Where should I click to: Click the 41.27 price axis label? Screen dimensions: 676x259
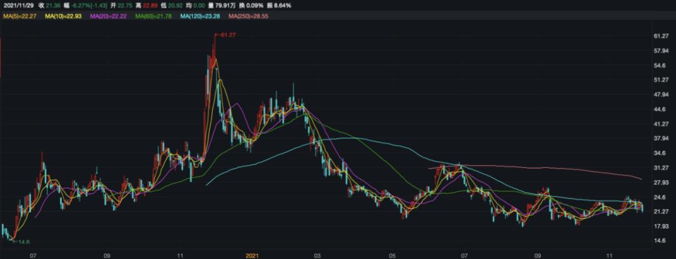[662, 124]
